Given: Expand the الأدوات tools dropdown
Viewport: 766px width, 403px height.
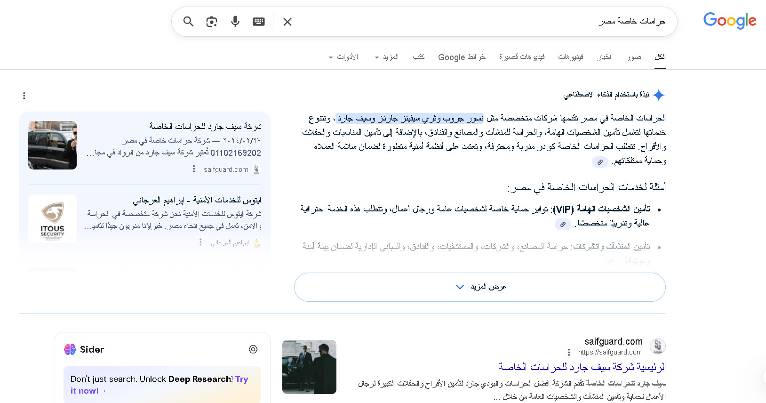Looking at the screenshot, I should click(343, 57).
